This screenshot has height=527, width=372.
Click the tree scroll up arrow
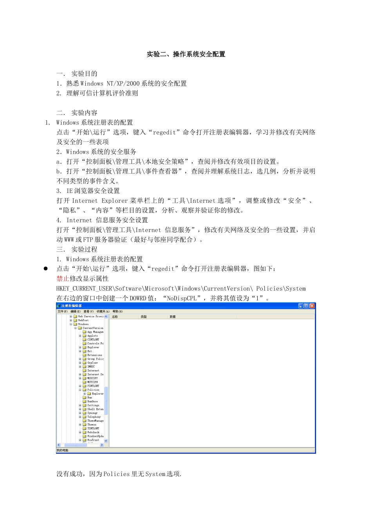(x=106, y=316)
